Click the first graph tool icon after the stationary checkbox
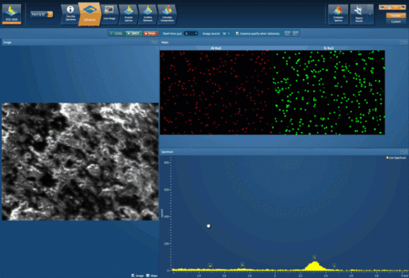The image size is (409, 278). click(287, 33)
